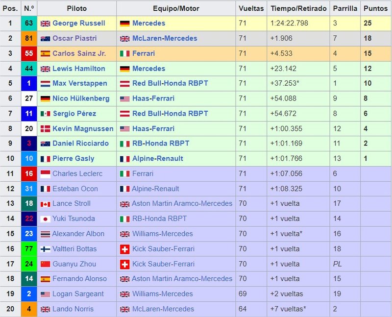This screenshot has width=392, height=317.
Task: Click Alexander Albon link
Action: (x=78, y=234)
